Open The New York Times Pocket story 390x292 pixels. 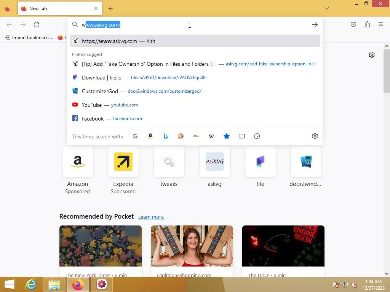(101, 251)
